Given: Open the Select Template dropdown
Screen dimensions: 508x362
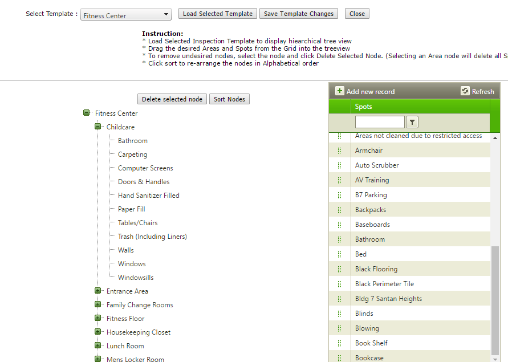Looking at the screenshot, I should (126, 15).
